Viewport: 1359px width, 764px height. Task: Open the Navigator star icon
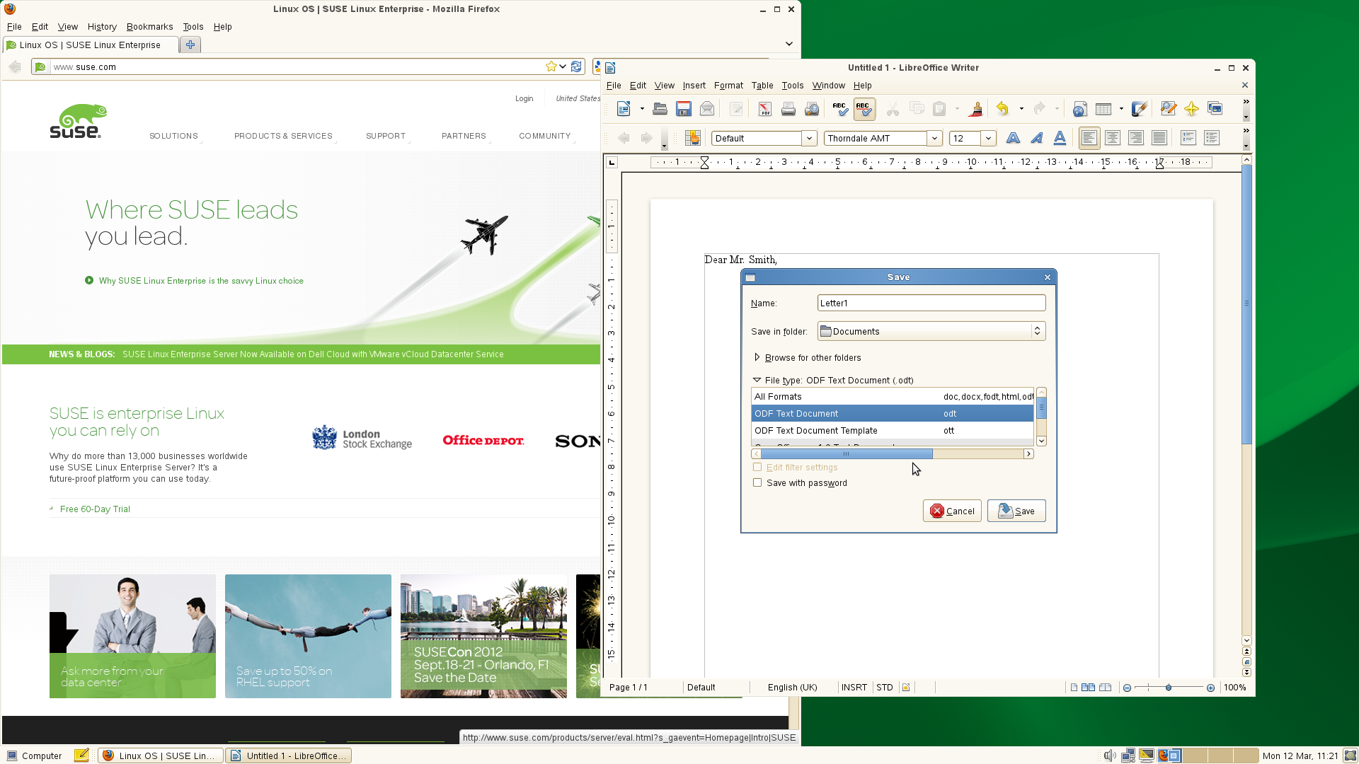pos(1191,109)
